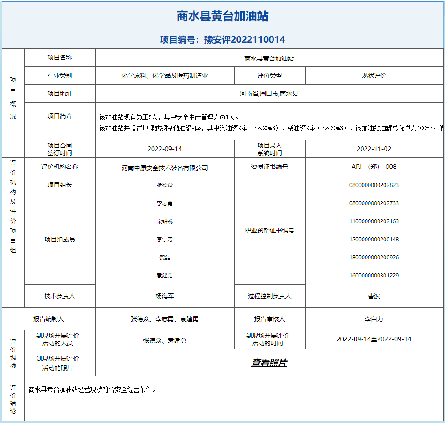The height and width of the screenshot is (423, 445).
Task: Click evaluation type 现状评价 cell
Action: tap(374, 75)
